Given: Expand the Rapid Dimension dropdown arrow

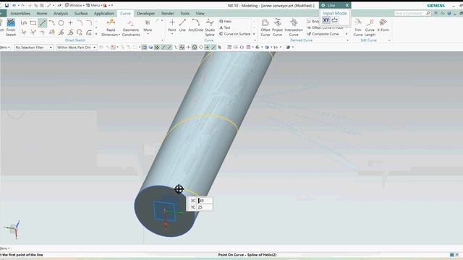Looking at the screenshot, I should [x=119, y=35].
